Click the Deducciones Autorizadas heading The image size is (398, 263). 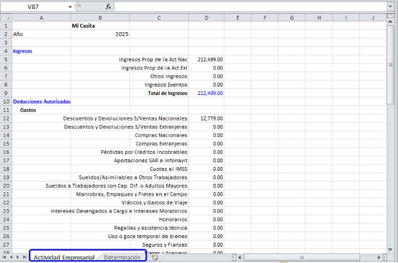coord(42,102)
